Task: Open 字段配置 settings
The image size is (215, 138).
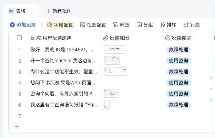Action: [60, 25]
